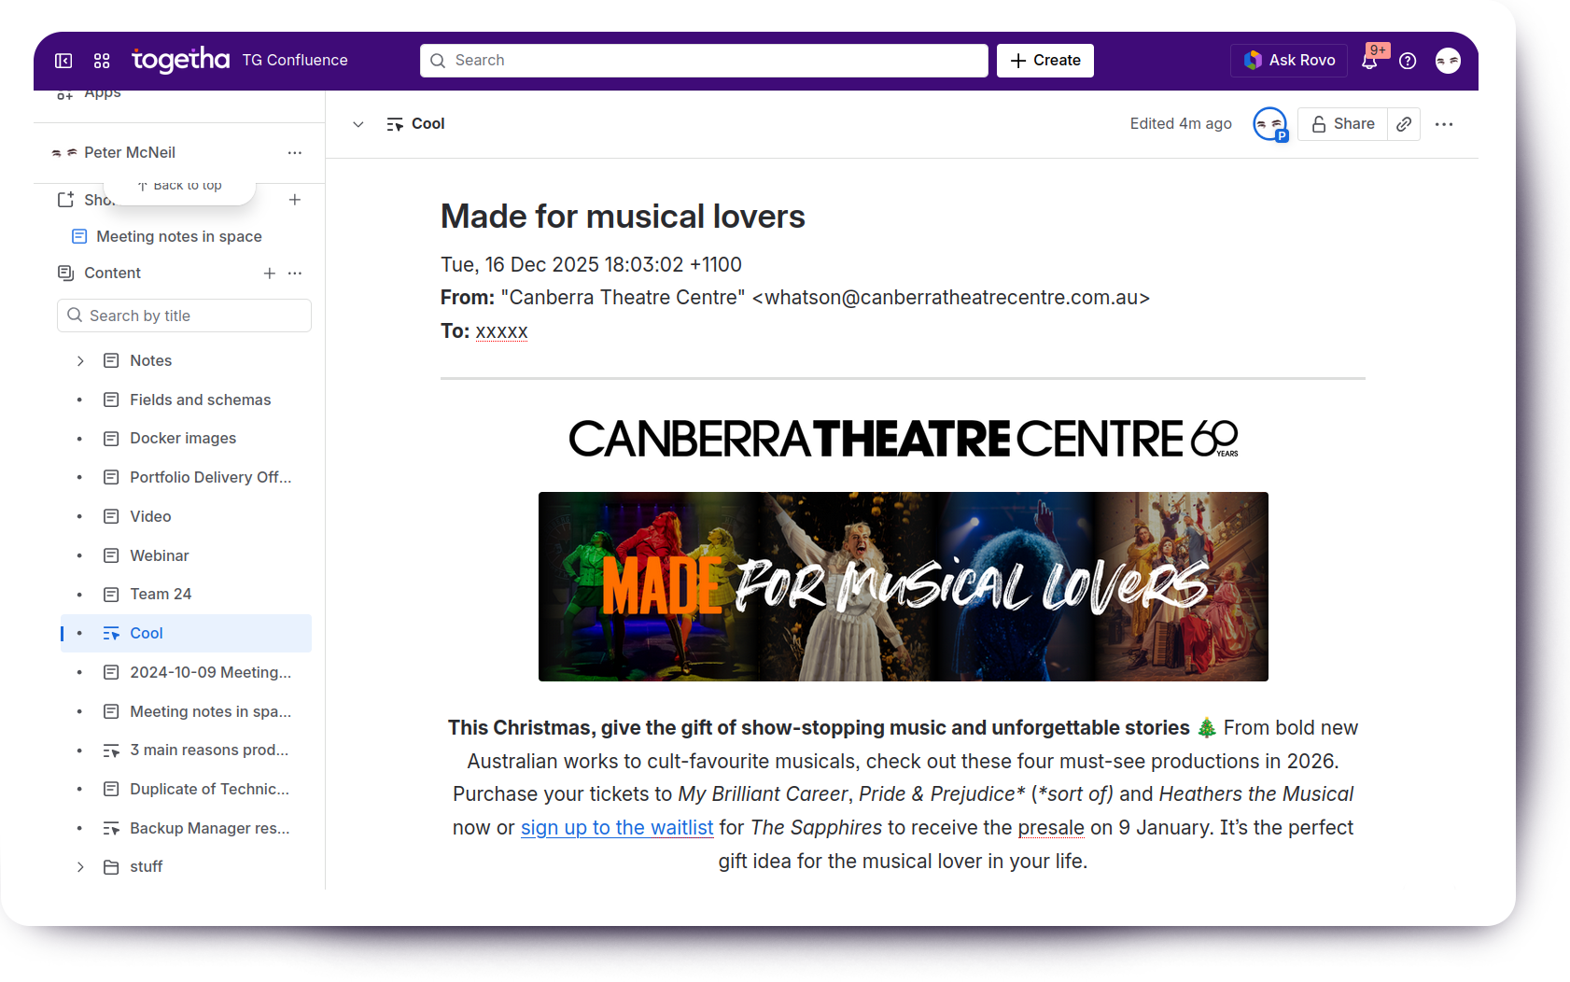Focus the top Search field

coord(704,60)
